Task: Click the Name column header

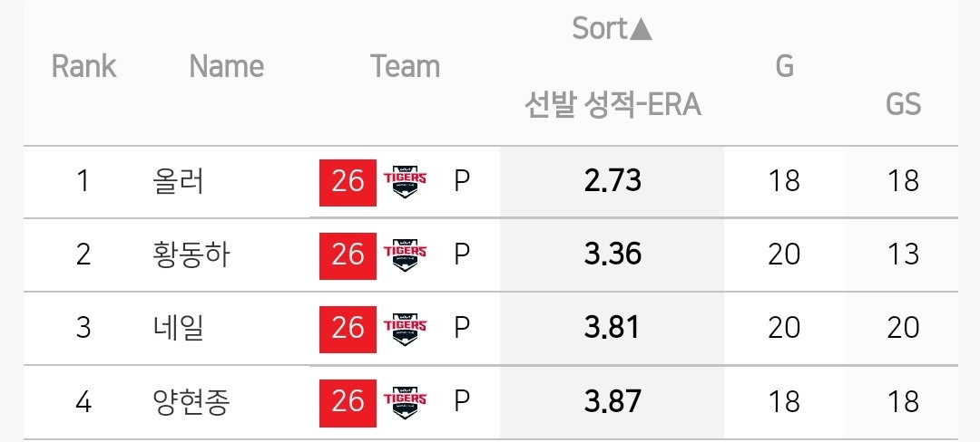Action: [226, 66]
